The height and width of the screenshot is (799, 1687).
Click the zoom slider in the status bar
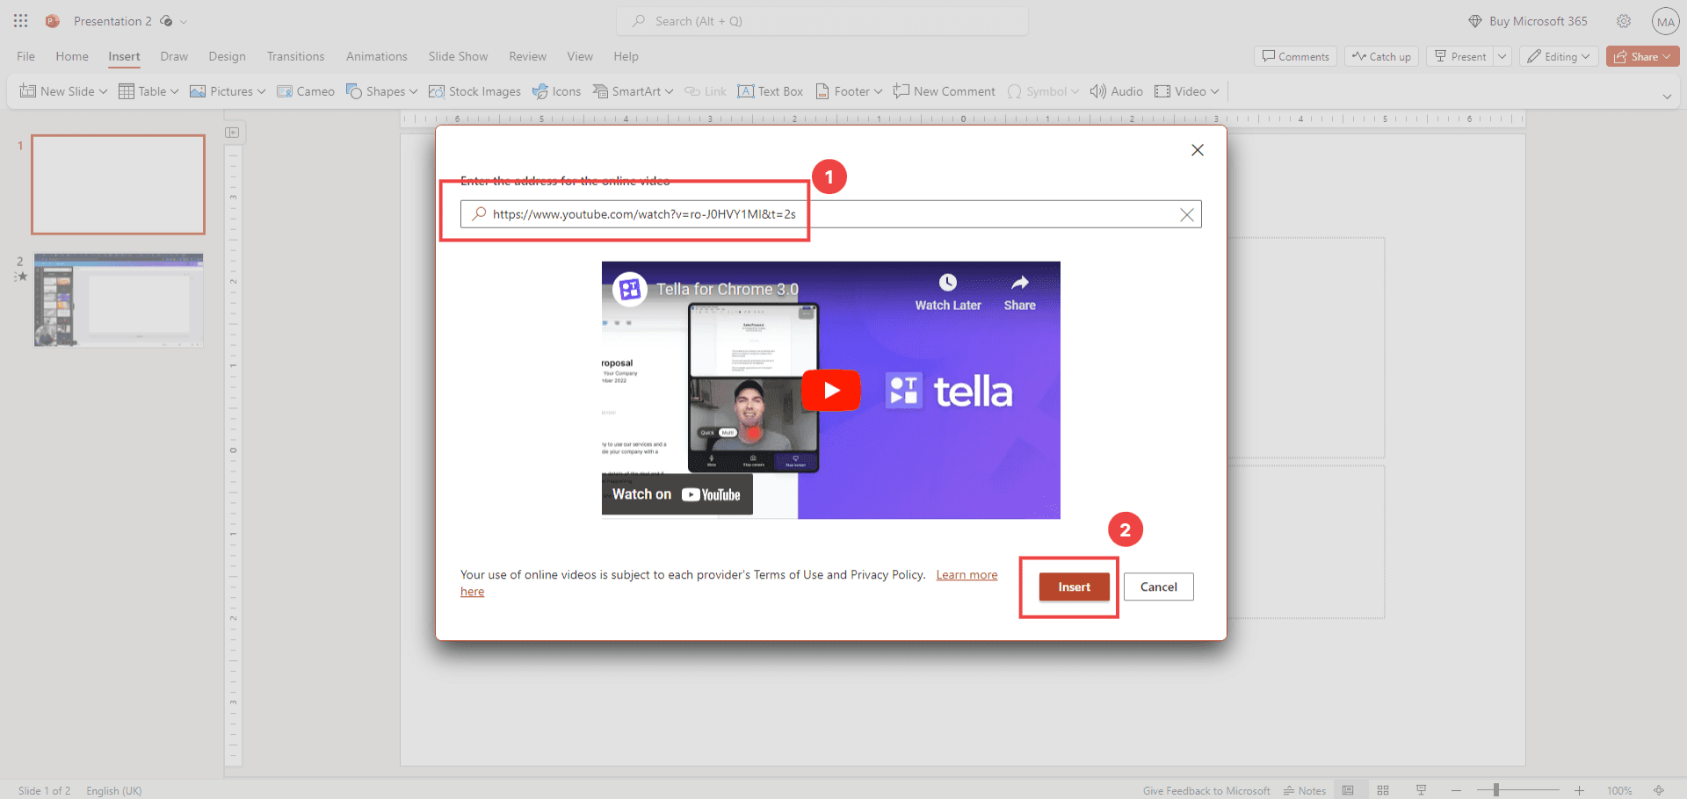1517,790
